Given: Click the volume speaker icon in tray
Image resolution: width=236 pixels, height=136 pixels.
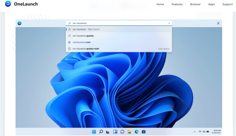Looking at the screenshot, I should 204,132.
